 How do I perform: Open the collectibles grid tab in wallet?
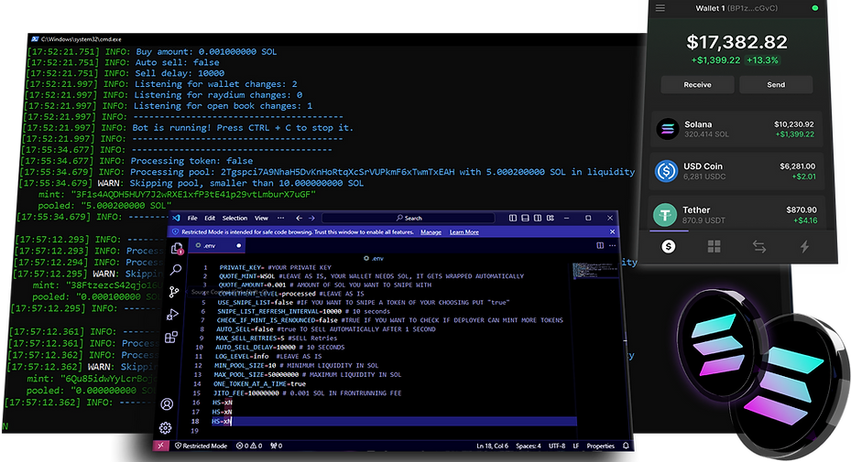[x=715, y=247]
